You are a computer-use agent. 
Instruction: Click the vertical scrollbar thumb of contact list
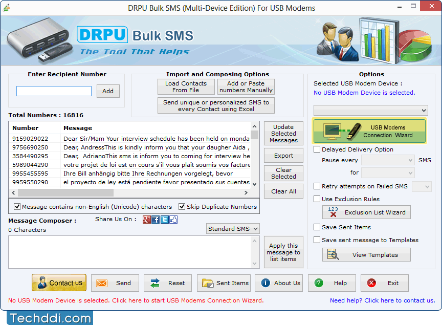255,135
